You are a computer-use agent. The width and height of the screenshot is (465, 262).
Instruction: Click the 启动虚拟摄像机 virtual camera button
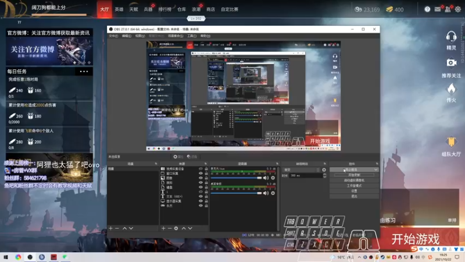(354, 180)
